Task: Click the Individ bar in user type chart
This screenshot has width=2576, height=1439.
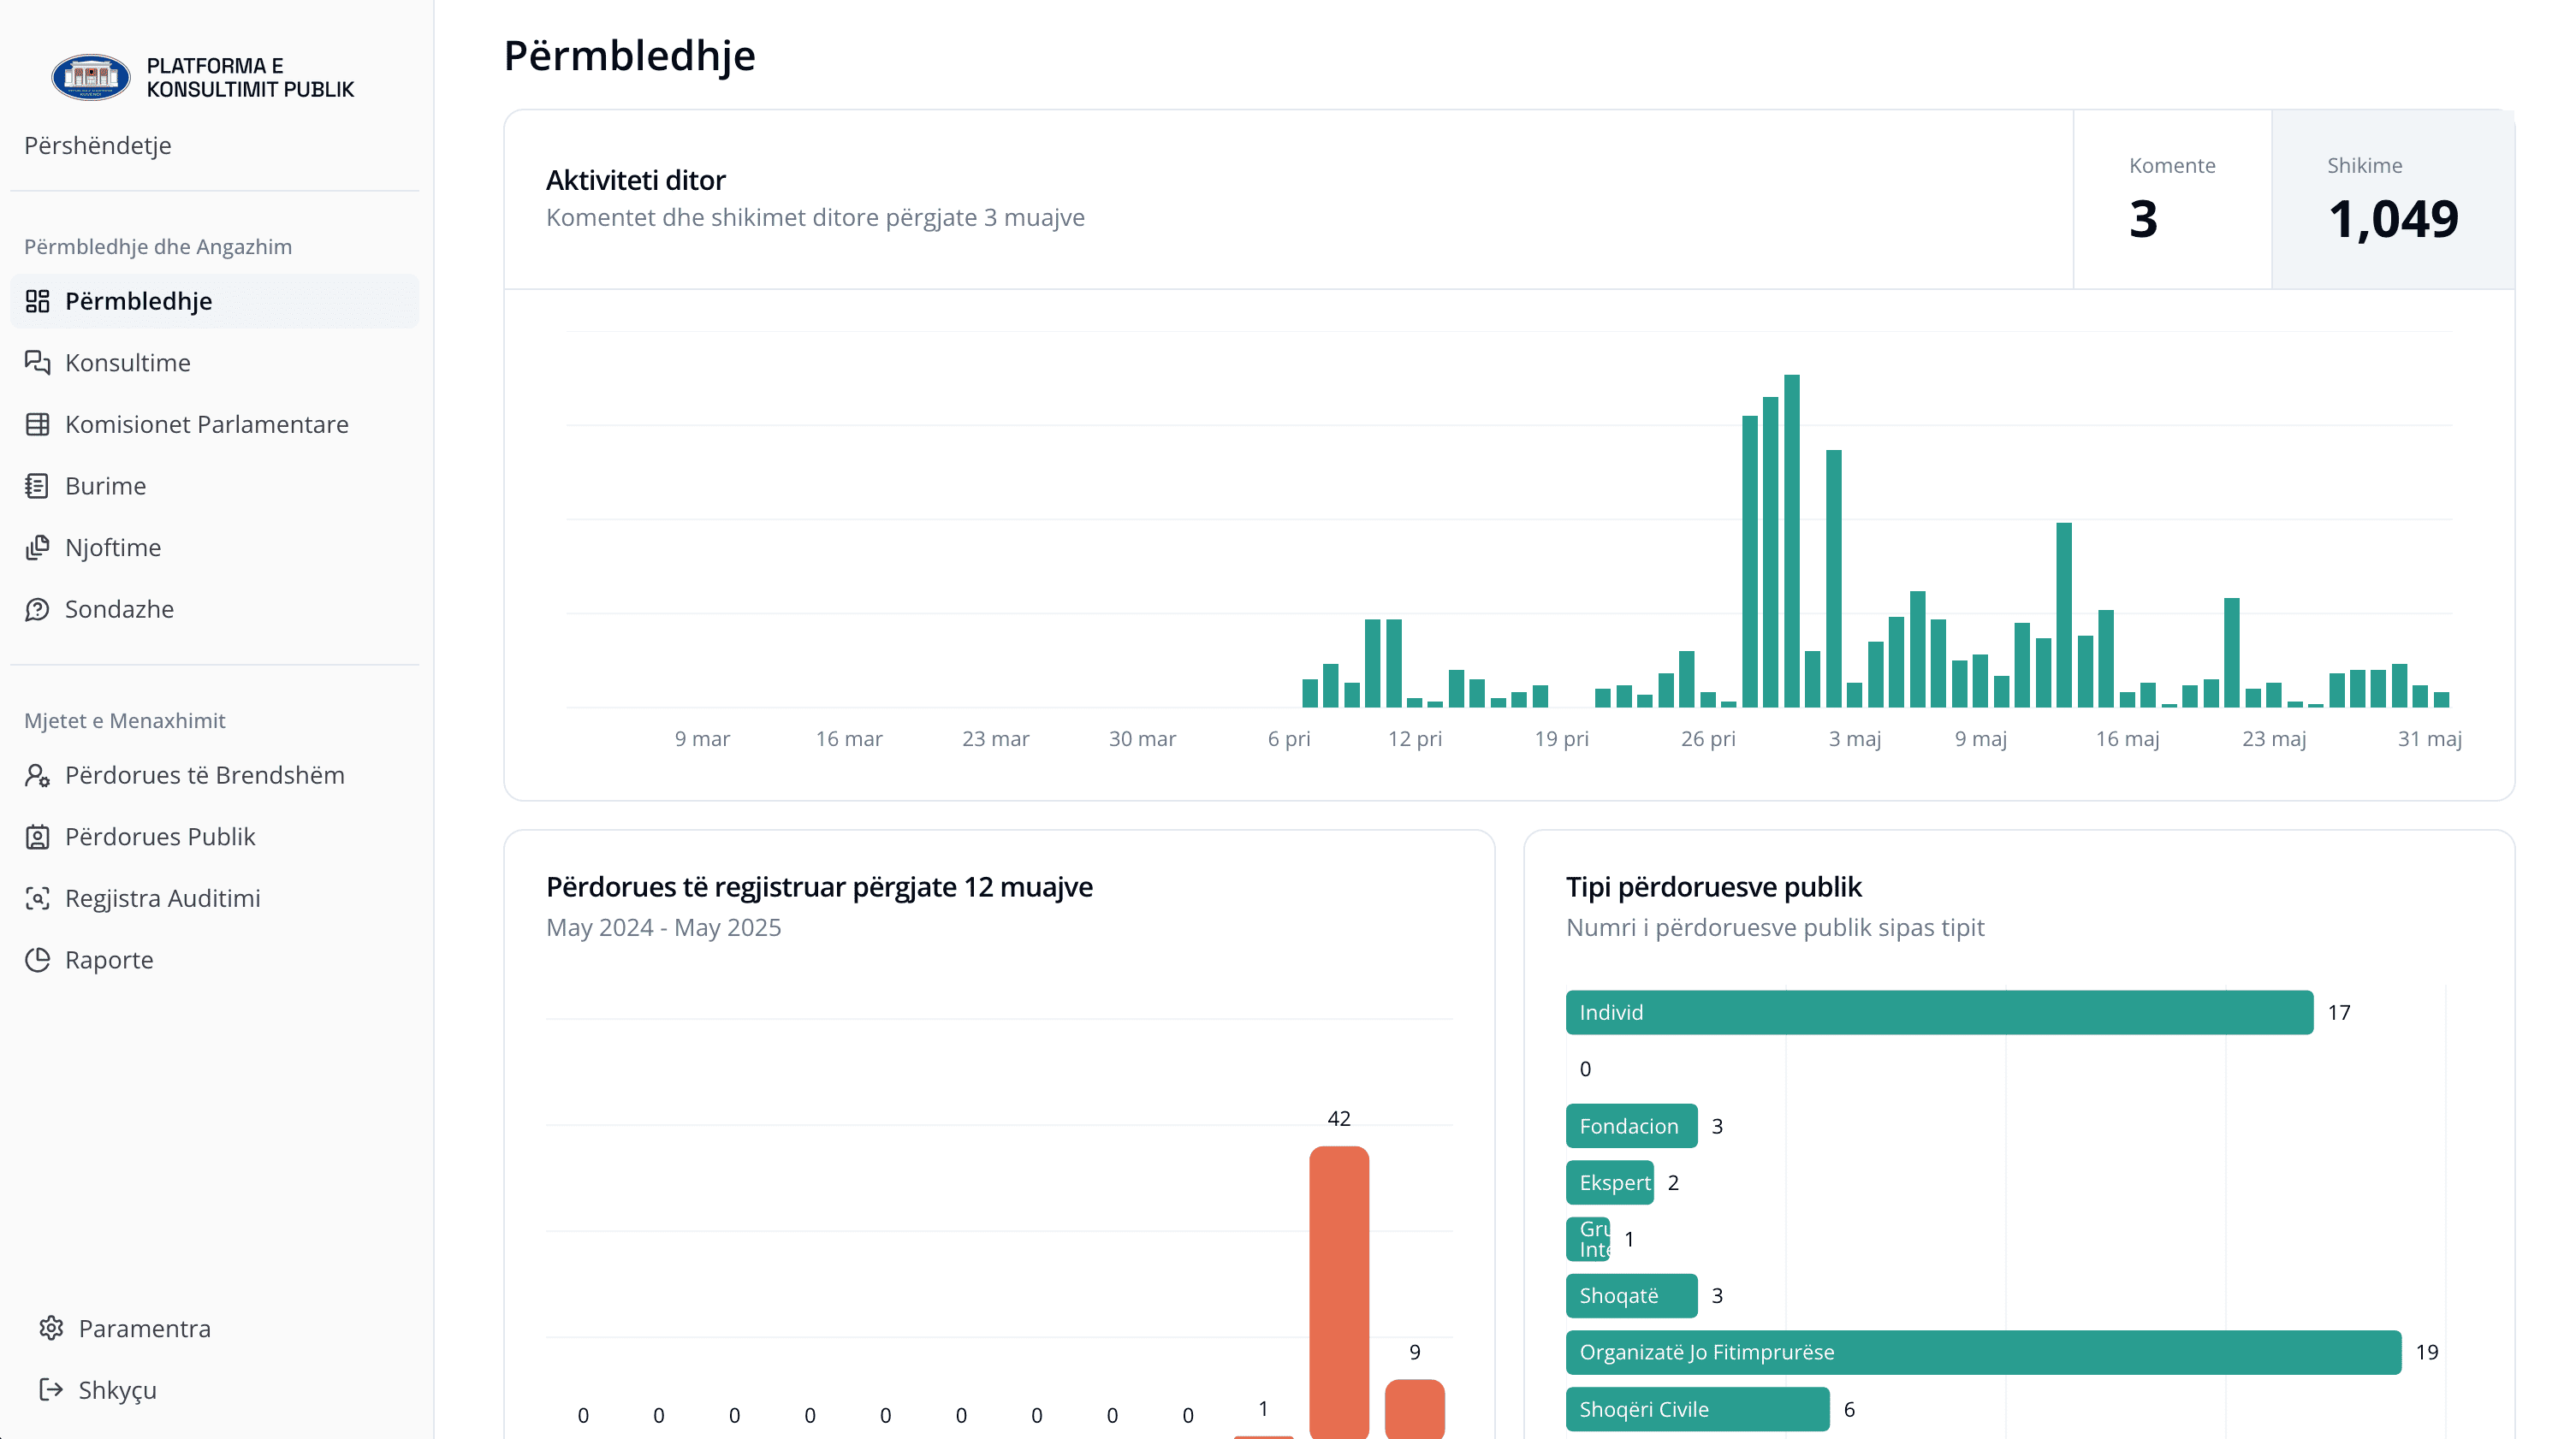Action: (1938, 1012)
